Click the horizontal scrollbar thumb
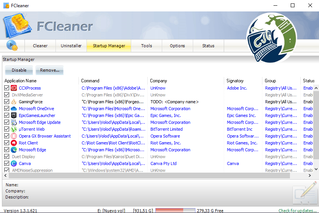 149,176
